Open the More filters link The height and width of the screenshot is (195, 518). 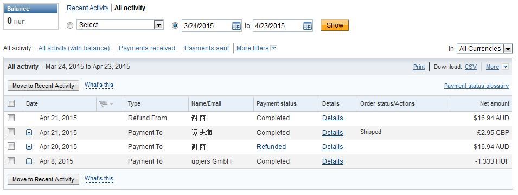pos(253,48)
